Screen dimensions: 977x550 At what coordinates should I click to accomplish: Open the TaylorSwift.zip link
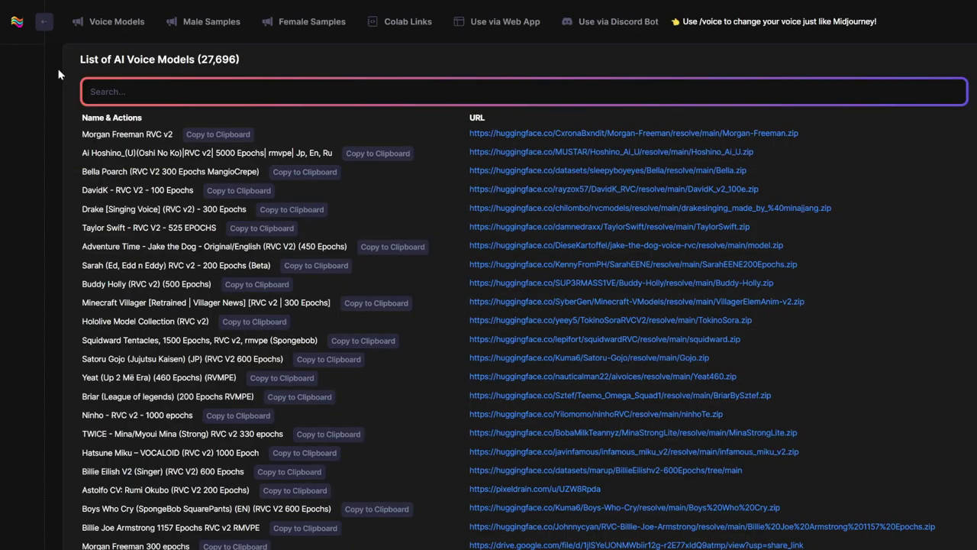click(609, 227)
